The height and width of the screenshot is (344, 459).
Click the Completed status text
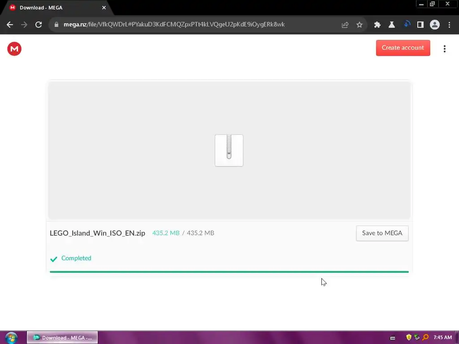[76, 258]
